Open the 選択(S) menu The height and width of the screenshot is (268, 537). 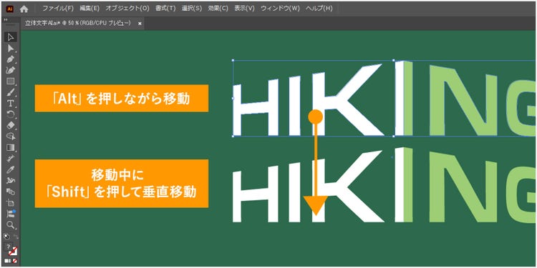tap(192, 9)
